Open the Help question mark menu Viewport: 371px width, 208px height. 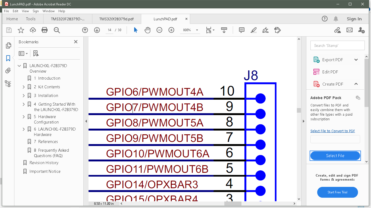point(325,19)
